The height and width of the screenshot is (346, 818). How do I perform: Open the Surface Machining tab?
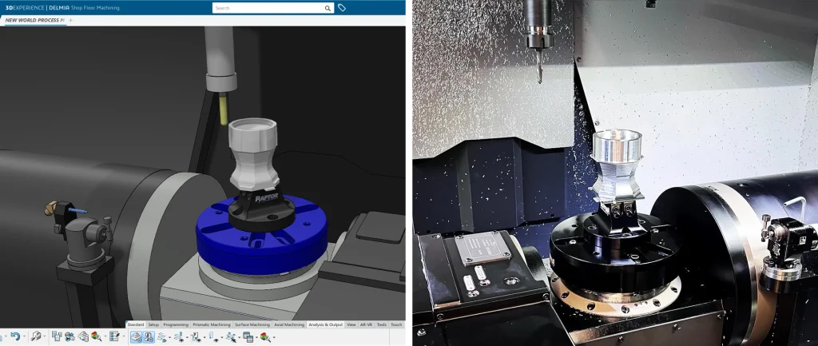pos(252,324)
